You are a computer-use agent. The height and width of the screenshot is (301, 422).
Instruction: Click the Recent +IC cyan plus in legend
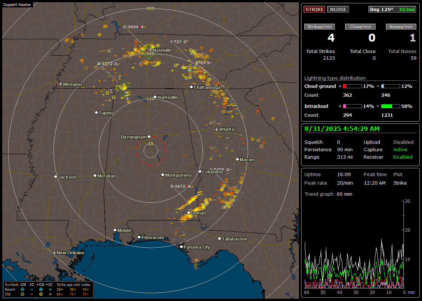(x=50, y=290)
